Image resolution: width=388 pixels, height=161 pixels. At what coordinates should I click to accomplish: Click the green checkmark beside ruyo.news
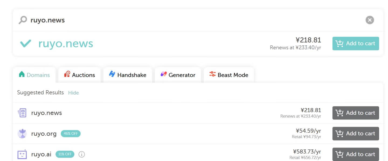tap(26, 43)
